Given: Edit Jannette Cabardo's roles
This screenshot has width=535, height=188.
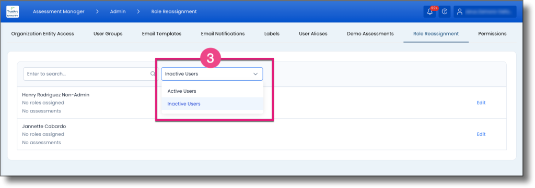Looking at the screenshot, I should (x=481, y=134).
